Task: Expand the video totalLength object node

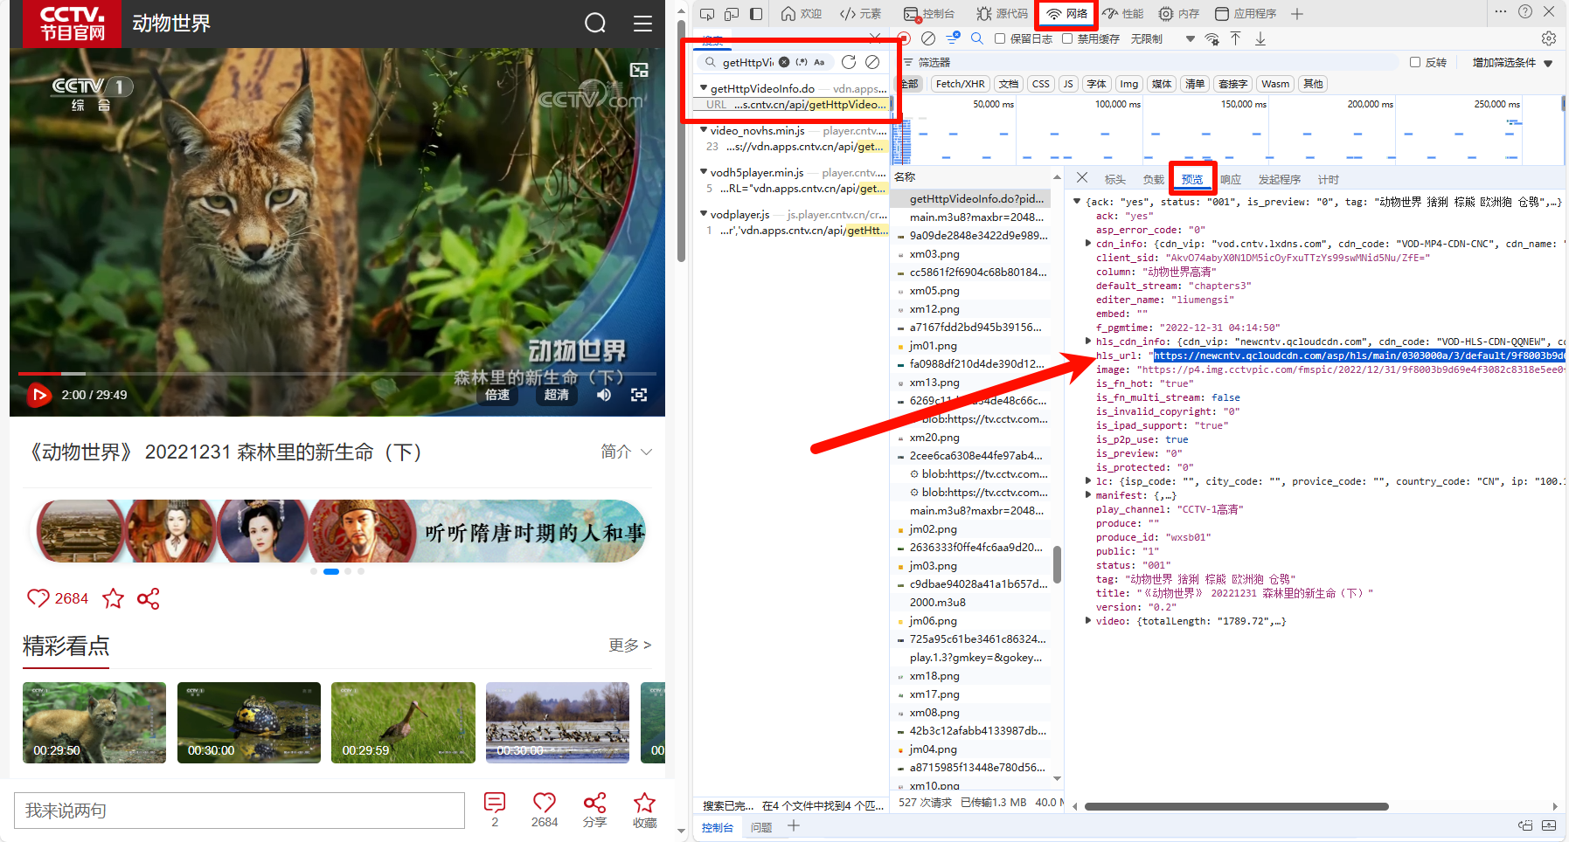Action: click(1088, 621)
